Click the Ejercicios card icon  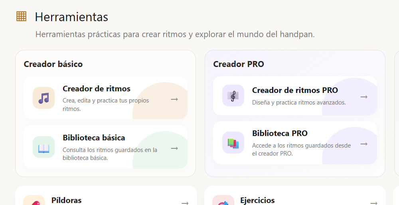pos(223,201)
